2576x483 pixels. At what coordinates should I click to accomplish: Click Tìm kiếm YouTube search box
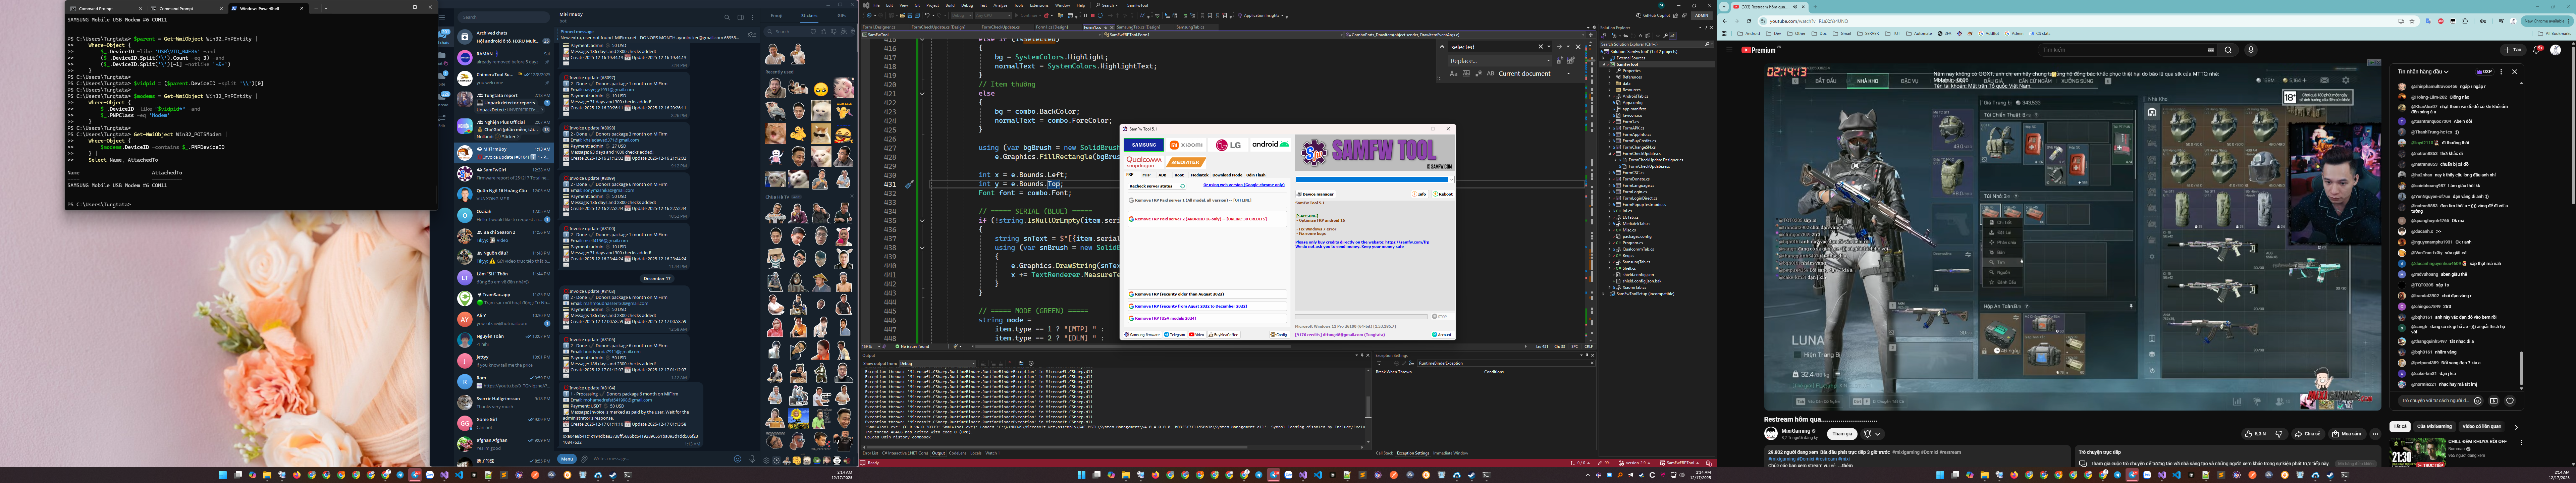click(2128, 50)
